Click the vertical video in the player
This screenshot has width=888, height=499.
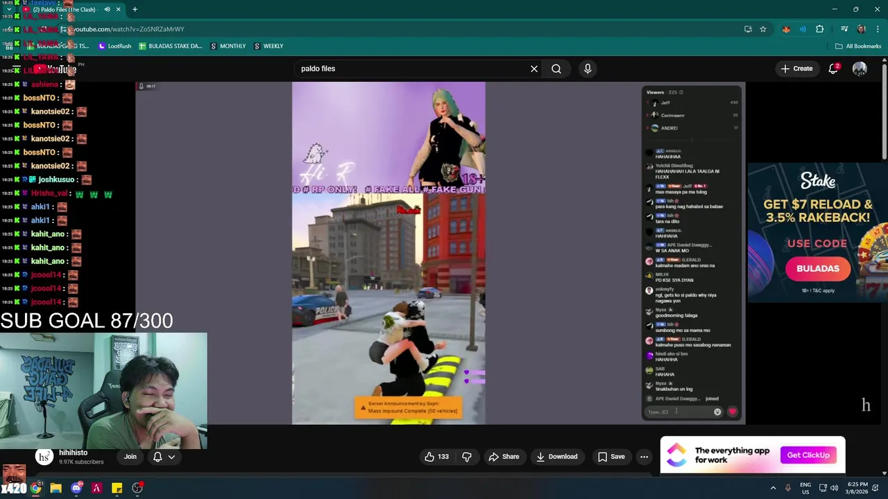[388, 253]
